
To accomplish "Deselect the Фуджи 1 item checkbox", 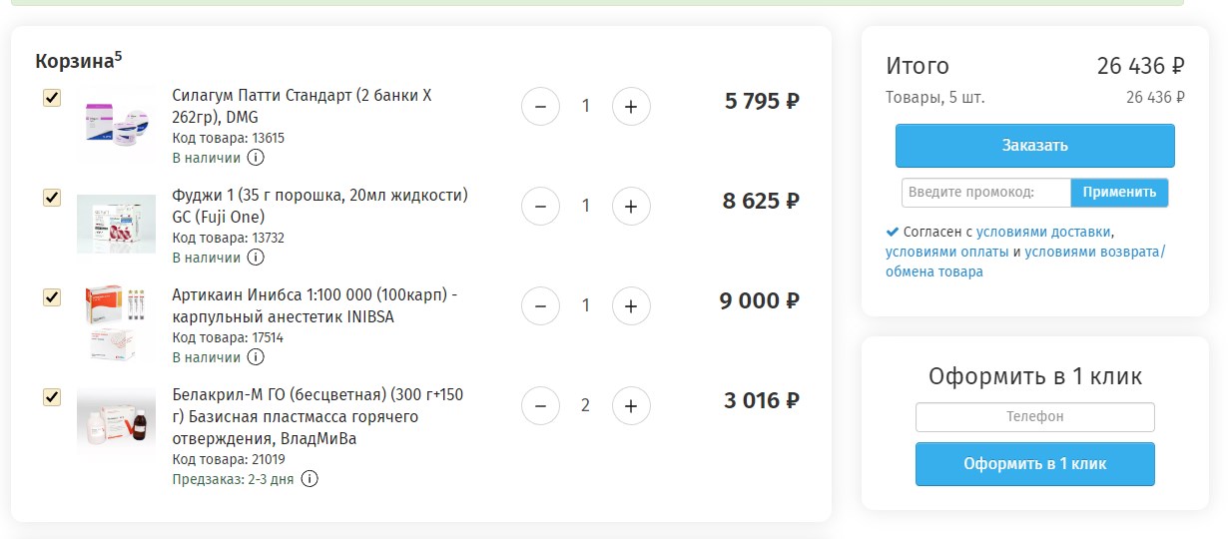I will click(x=52, y=198).
